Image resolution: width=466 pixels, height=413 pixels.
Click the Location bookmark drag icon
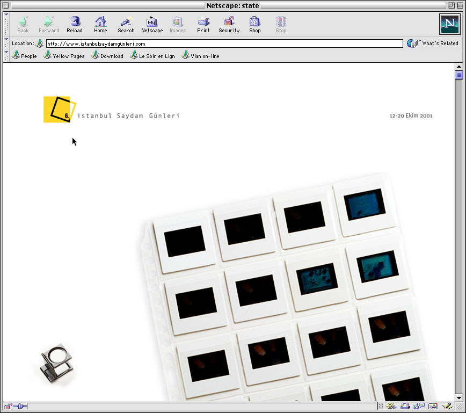pyautogui.click(x=39, y=44)
